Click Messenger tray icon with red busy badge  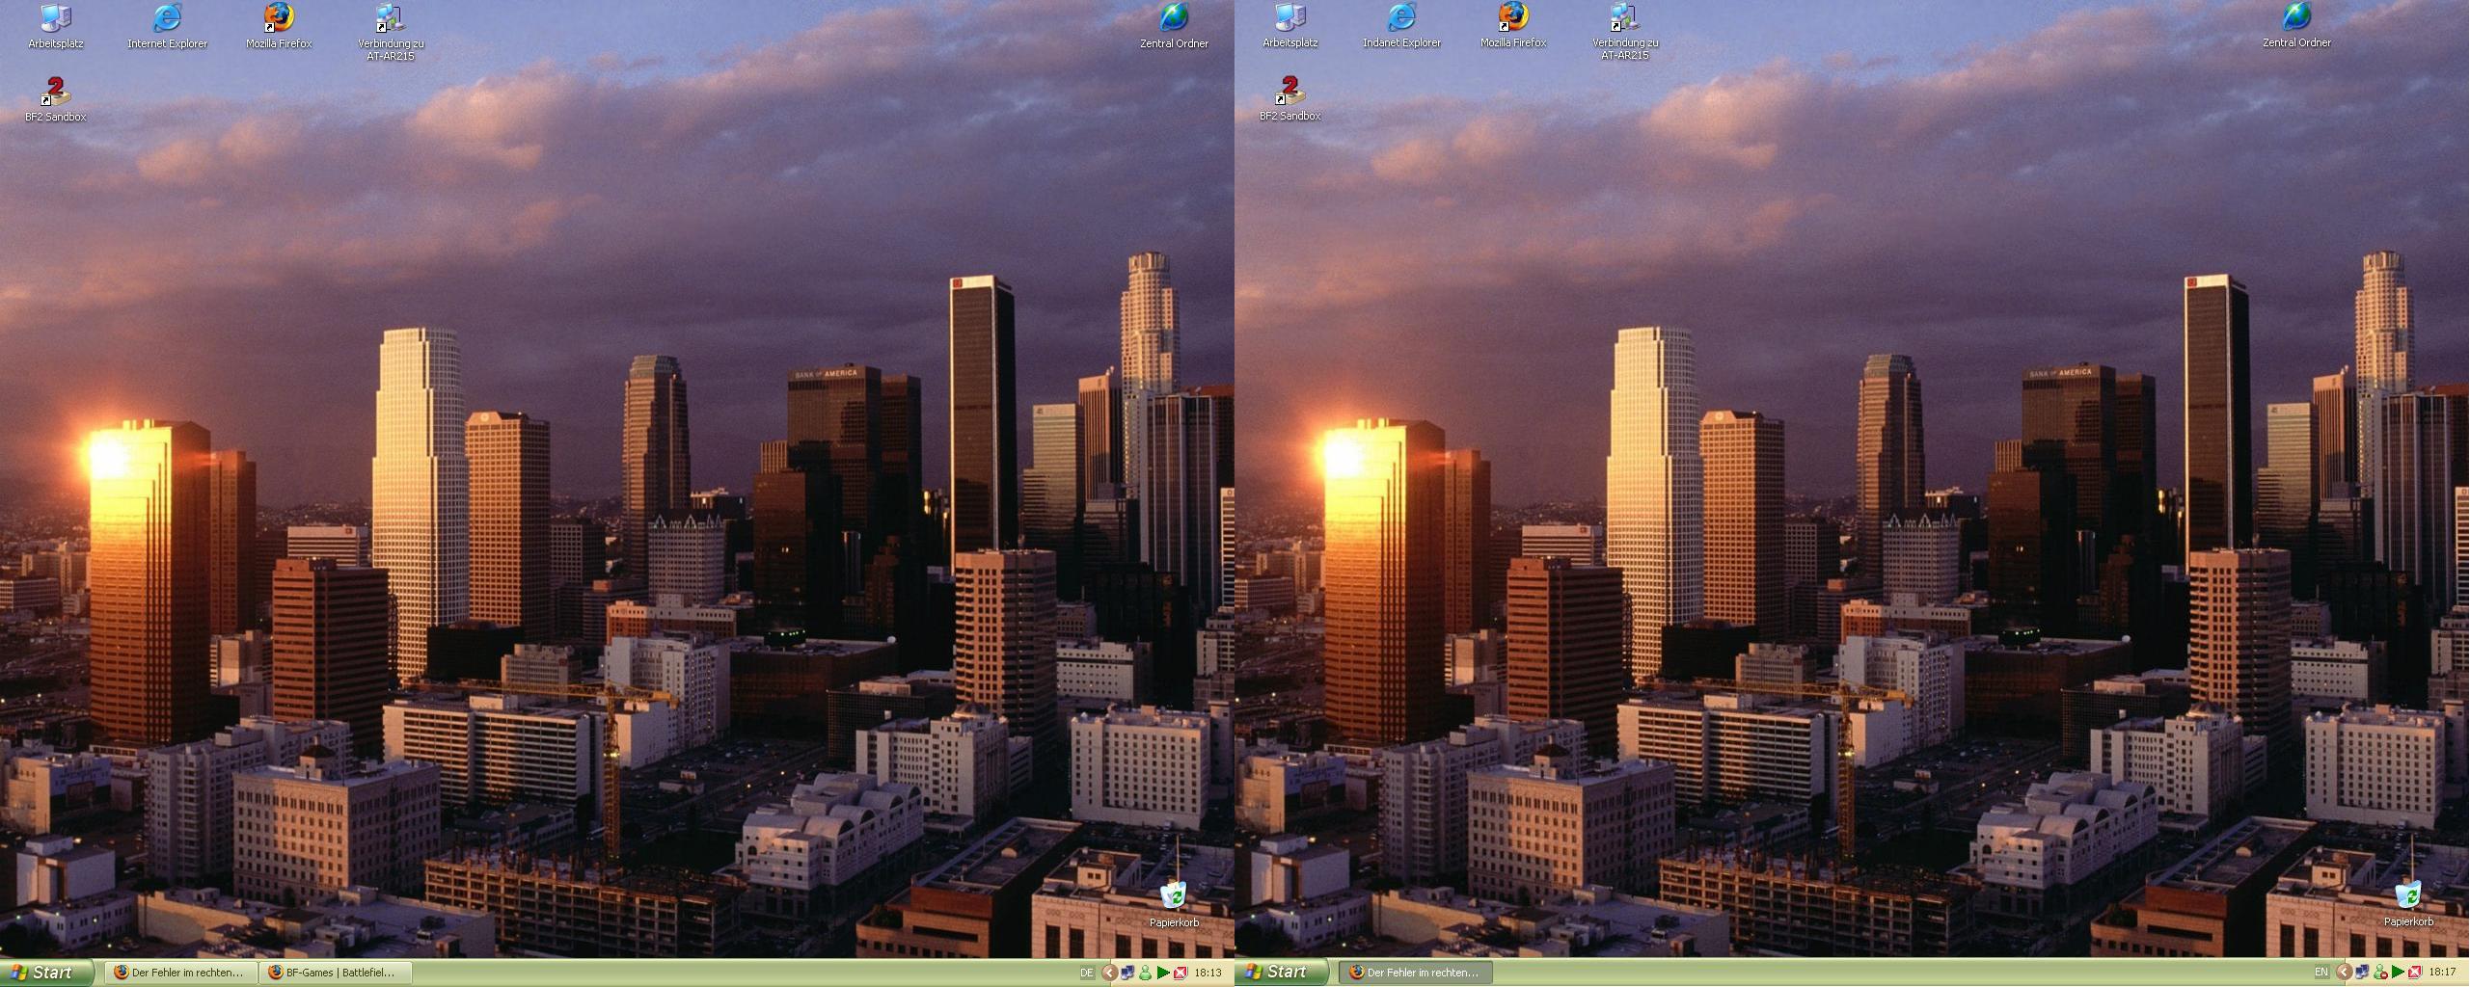(x=2380, y=973)
